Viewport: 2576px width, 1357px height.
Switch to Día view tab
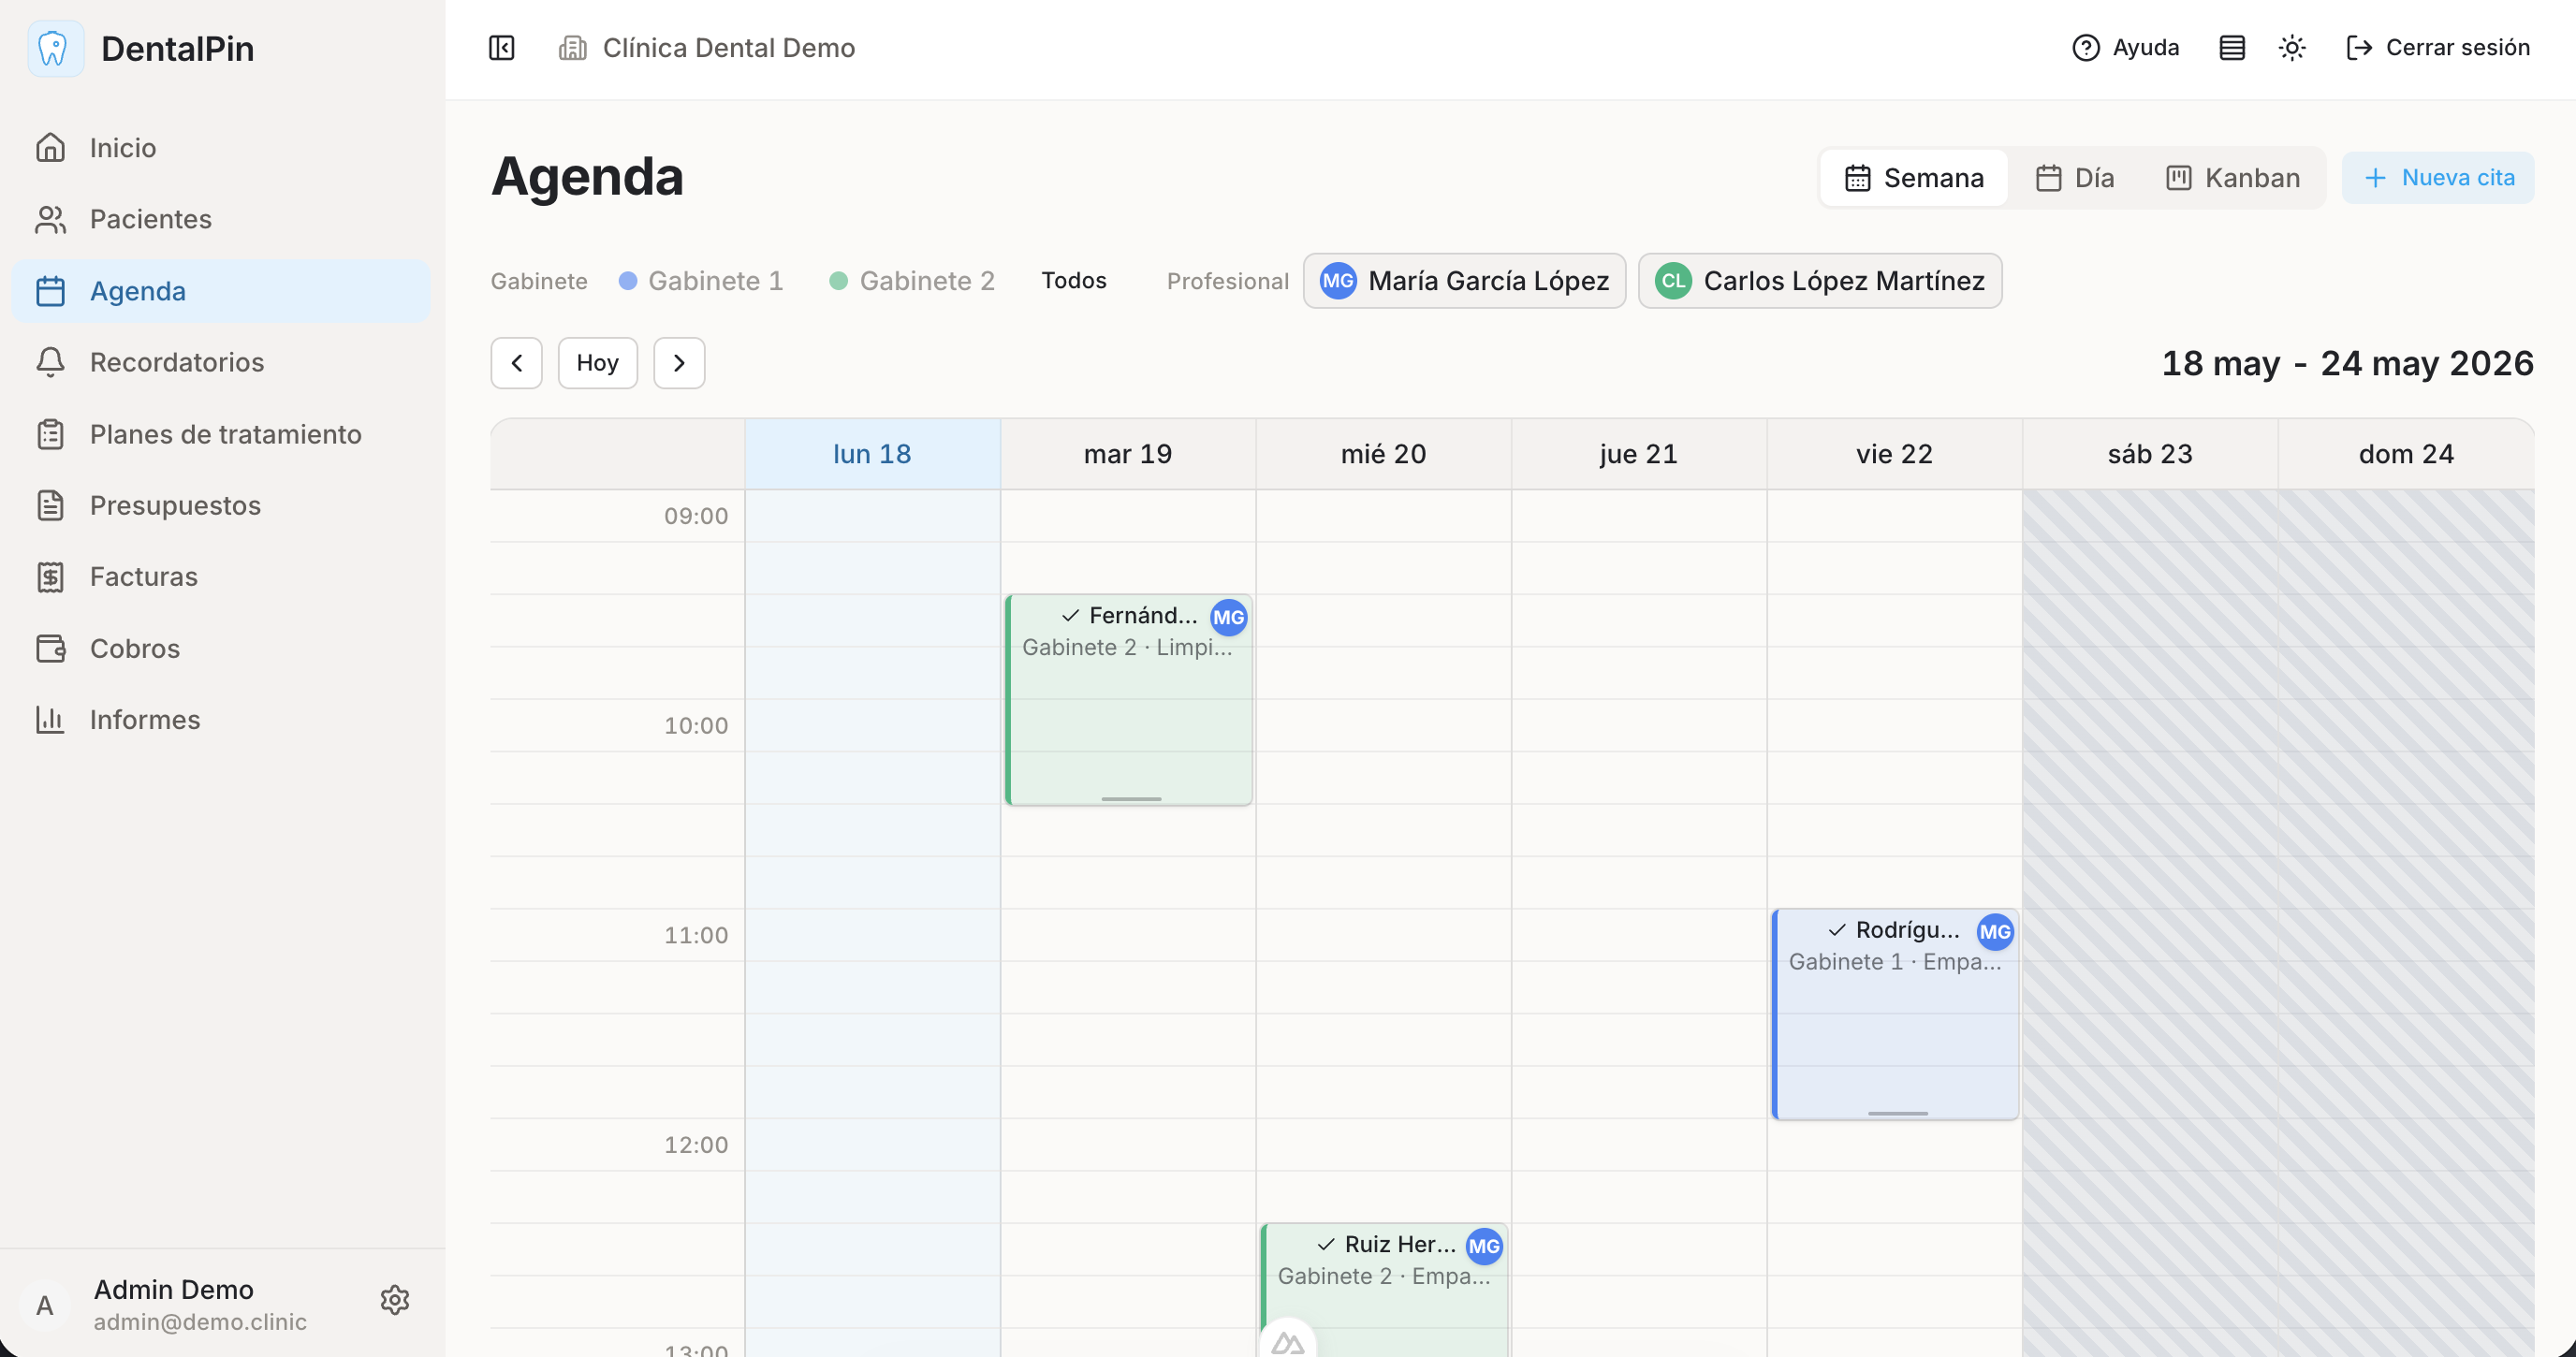click(2074, 178)
